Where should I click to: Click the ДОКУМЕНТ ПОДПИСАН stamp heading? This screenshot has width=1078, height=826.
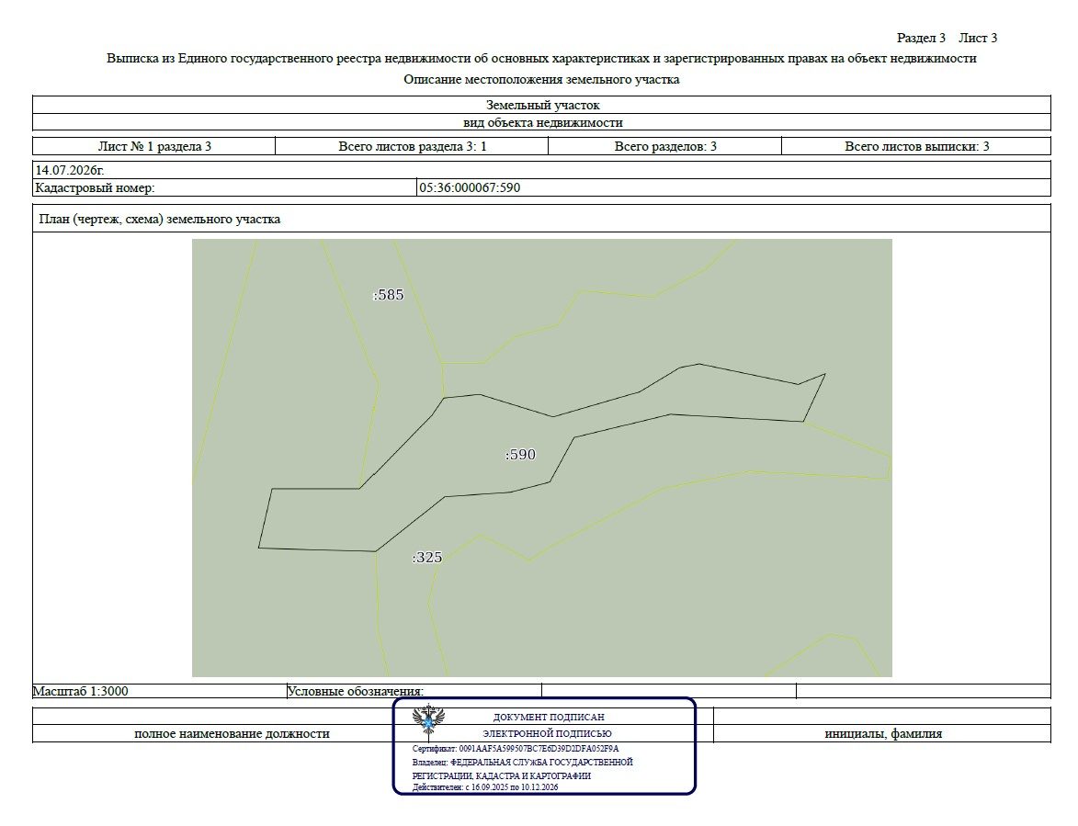tap(549, 718)
